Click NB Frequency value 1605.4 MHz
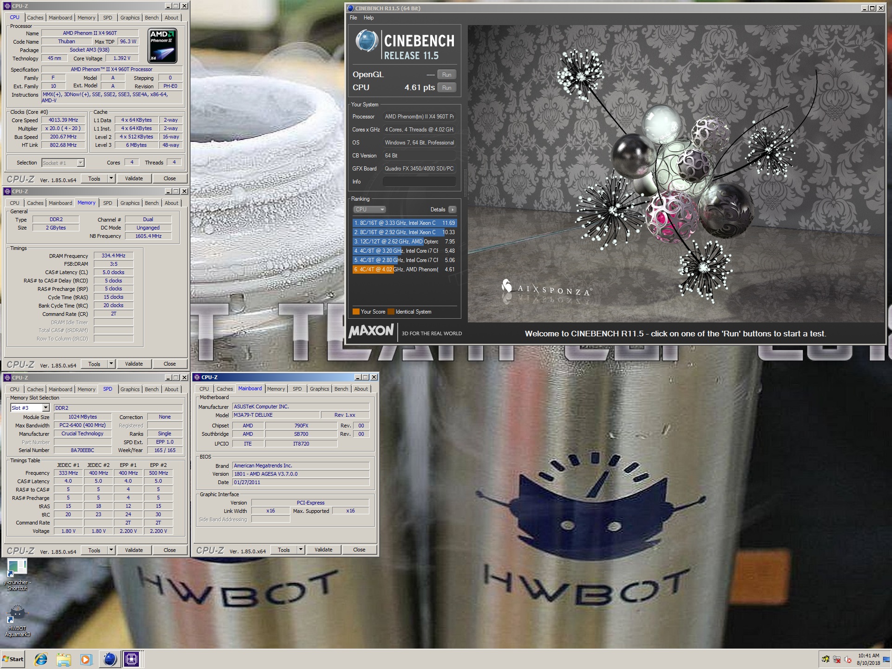Image resolution: width=892 pixels, height=669 pixels. pos(148,236)
